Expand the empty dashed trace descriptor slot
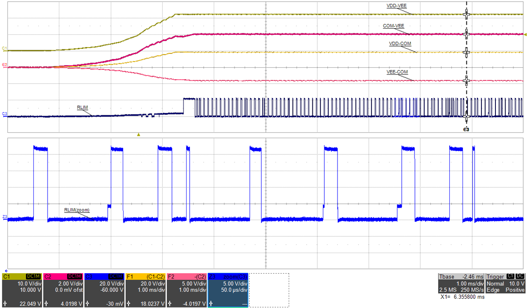 tap(268, 290)
